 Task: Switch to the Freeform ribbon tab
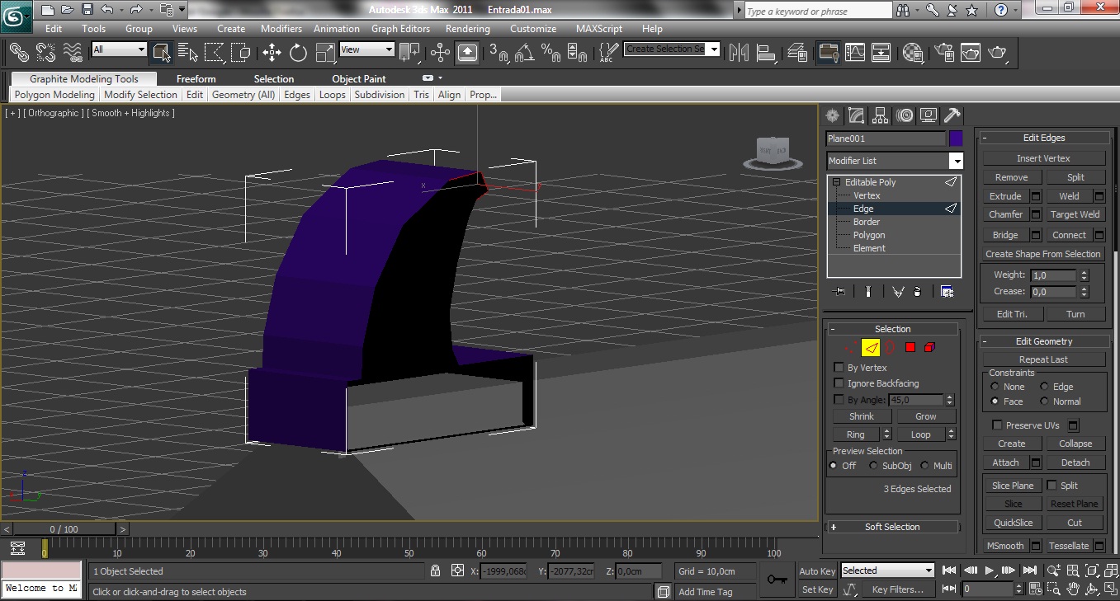point(196,79)
